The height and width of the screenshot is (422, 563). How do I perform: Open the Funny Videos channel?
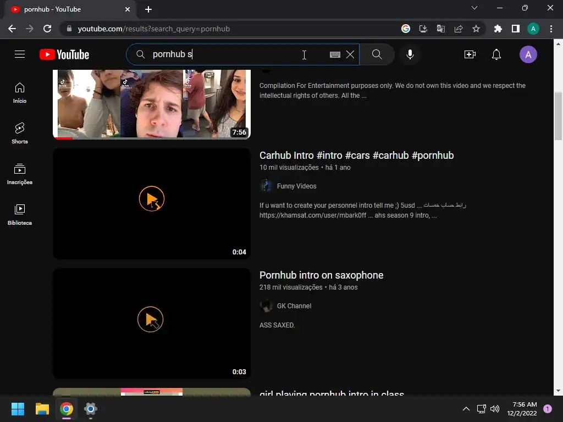click(x=296, y=186)
